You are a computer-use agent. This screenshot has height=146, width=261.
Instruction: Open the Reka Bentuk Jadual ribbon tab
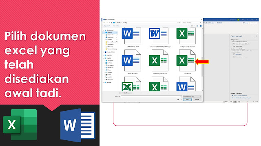tap(208, 23)
